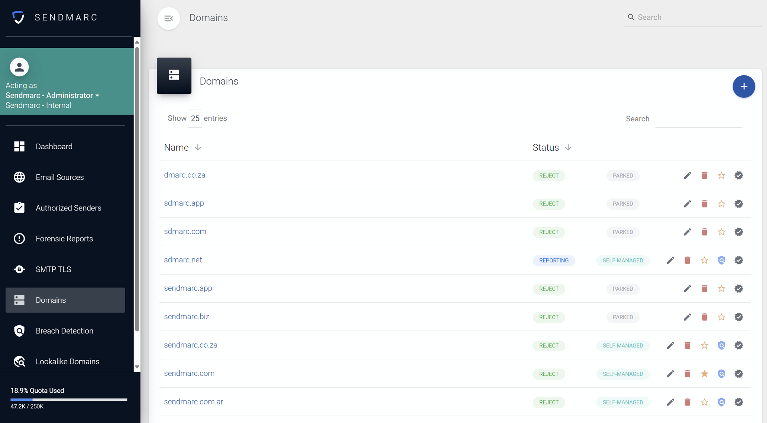Viewport: 767px width, 423px height.
Task: Switch to Dashboard in the sidebar
Action: click(x=54, y=146)
